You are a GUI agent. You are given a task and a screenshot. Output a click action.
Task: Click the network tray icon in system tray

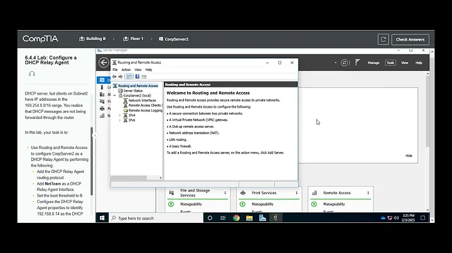coord(390,218)
